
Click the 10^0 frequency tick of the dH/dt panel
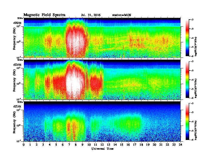[x=18, y=42]
